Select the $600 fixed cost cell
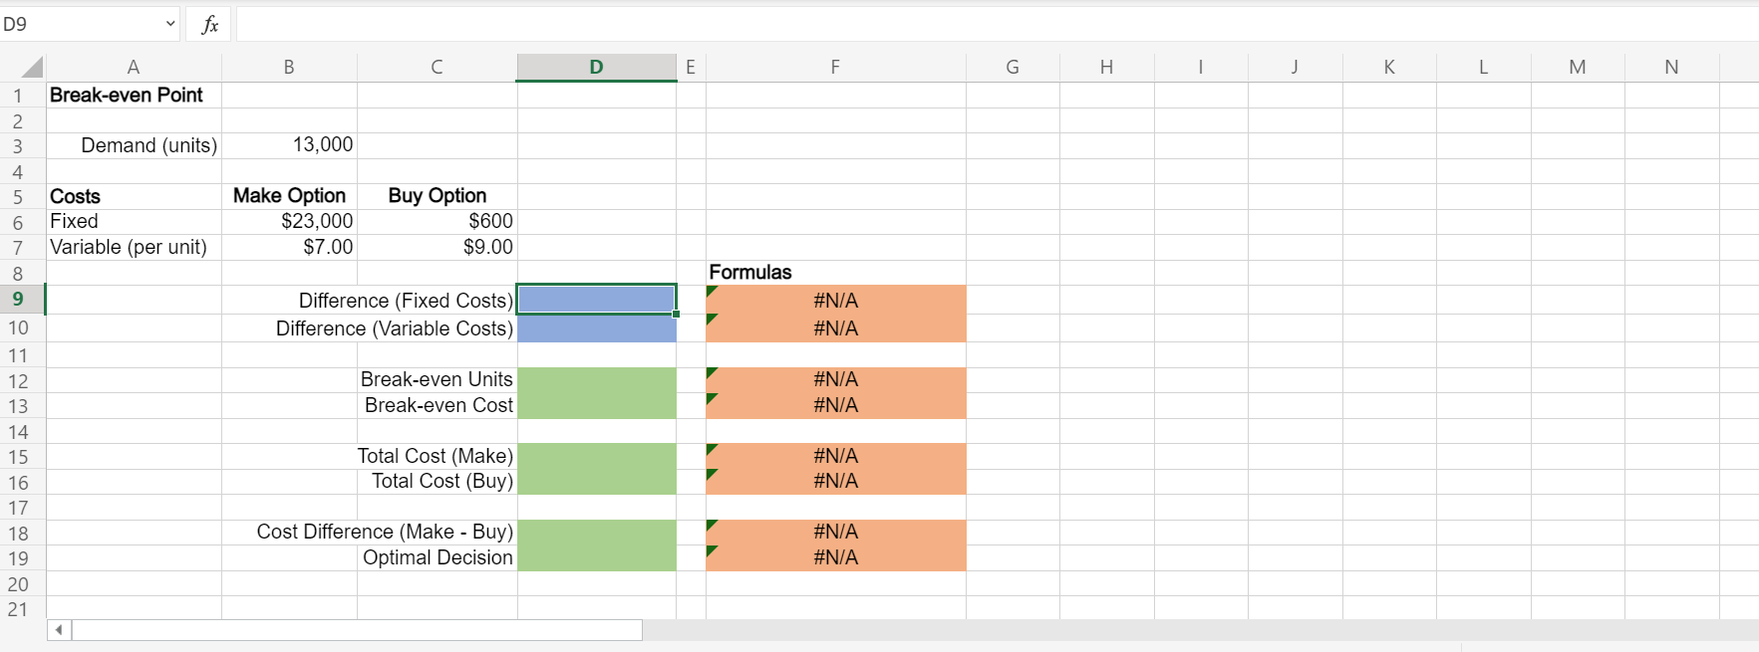Screen dimensions: 1759x652 (437, 221)
